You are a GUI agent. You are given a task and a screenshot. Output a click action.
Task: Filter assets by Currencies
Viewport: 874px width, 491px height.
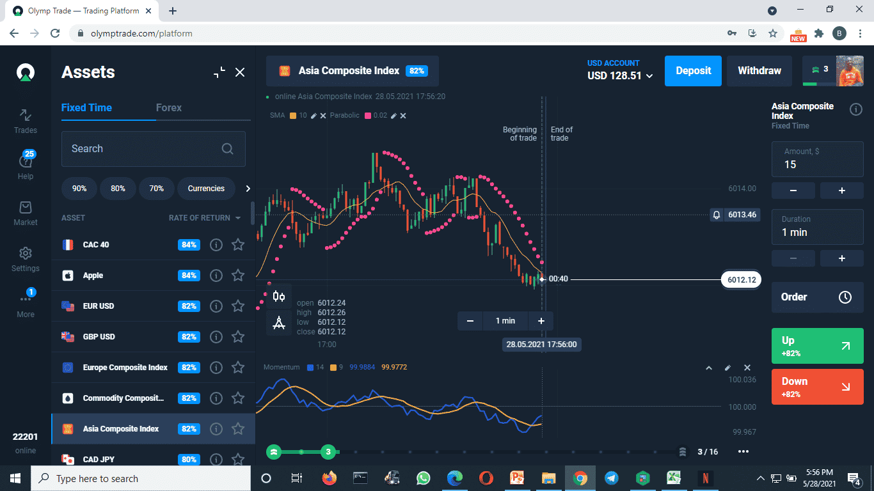point(206,189)
